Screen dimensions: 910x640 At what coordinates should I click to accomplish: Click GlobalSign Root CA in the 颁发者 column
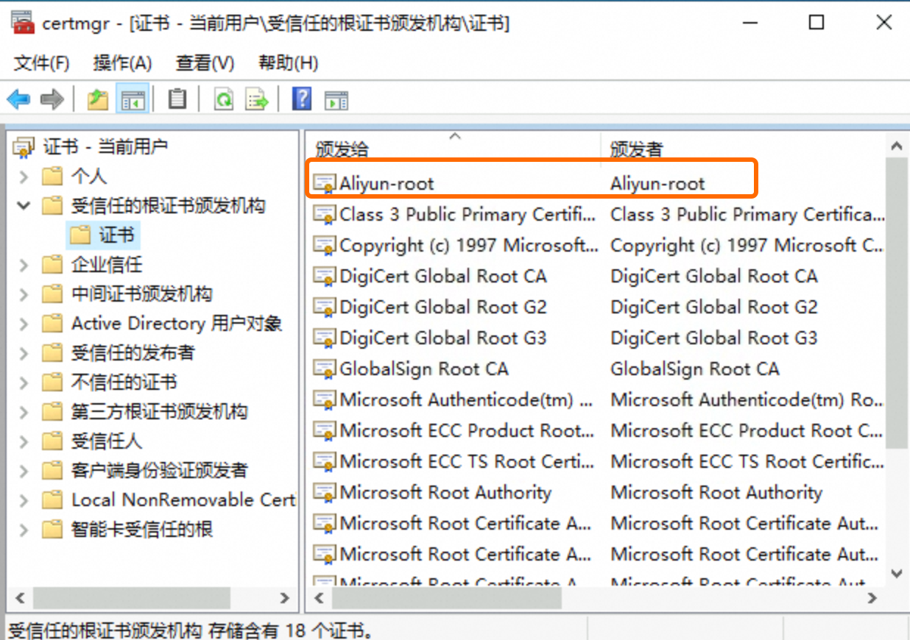[x=694, y=369]
